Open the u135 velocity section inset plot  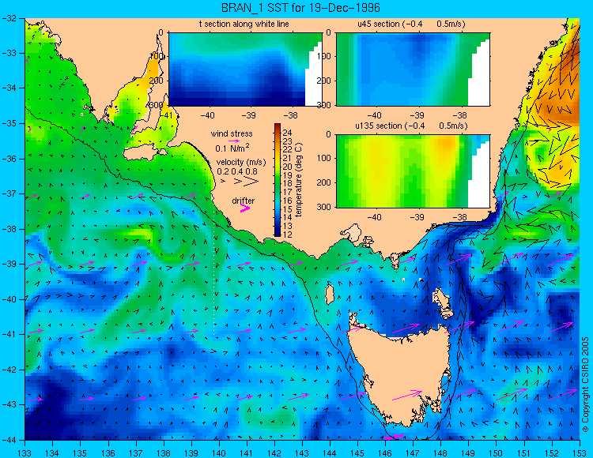413,171
